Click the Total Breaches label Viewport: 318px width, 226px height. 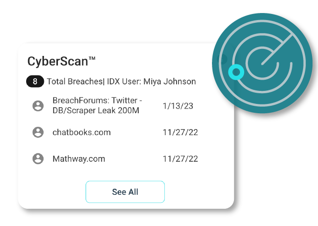pos(75,82)
